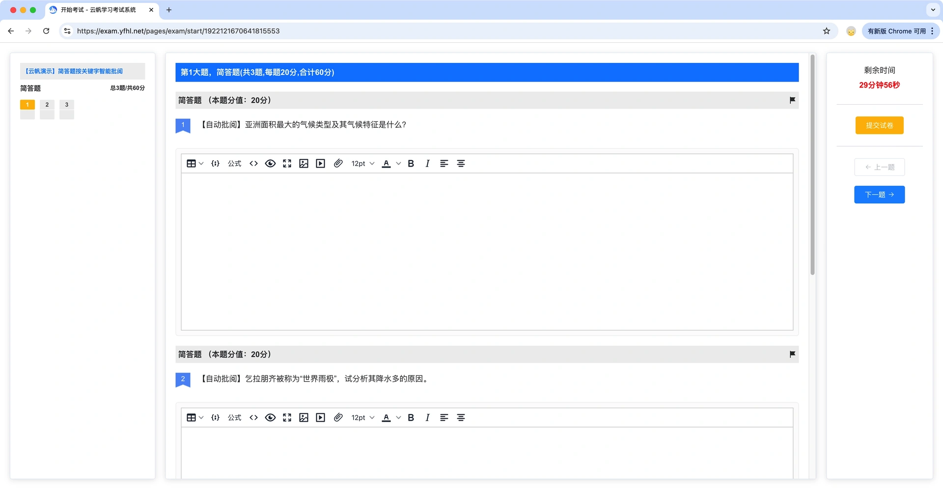The height and width of the screenshot is (489, 943).
Task: Go to next question with 下一题
Action: click(879, 195)
